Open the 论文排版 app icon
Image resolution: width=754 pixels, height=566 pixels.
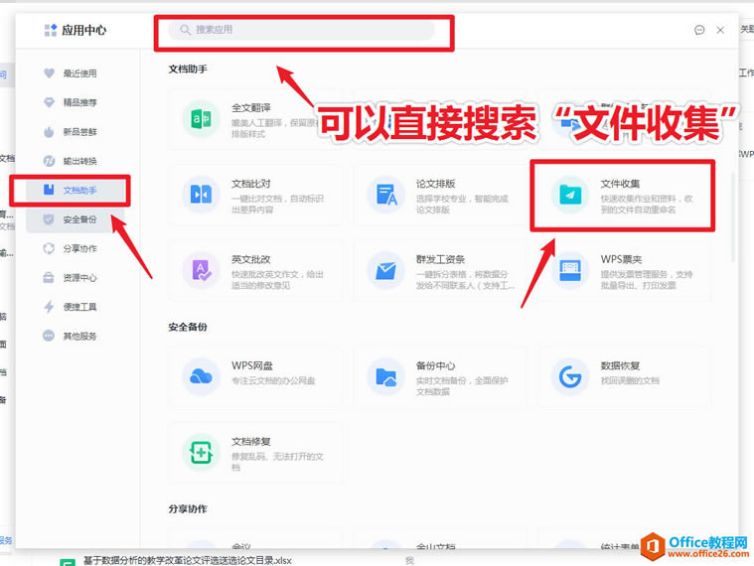click(x=385, y=195)
